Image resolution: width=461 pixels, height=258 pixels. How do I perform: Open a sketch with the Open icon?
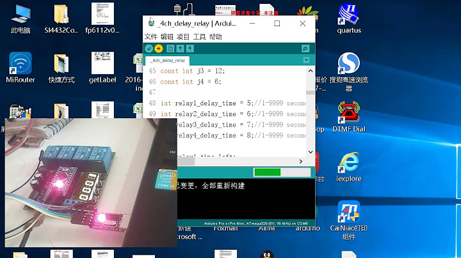(x=180, y=49)
